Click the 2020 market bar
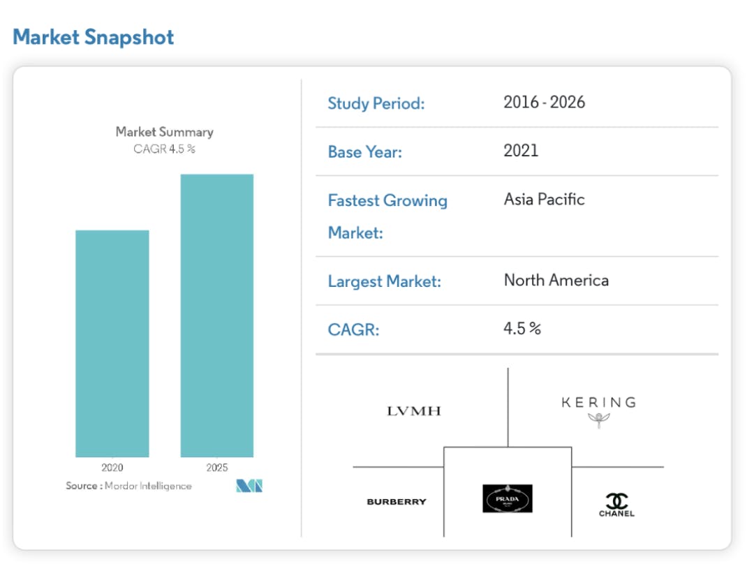This screenshot has width=754, height=585. [x=112, y=343]
